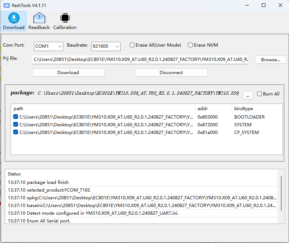Click the package path text field
289x243 pixels.
138,93
